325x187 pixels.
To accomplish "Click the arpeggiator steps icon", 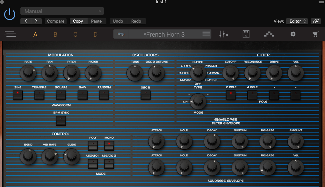I will pyautogui.click(x=269, y=34).
